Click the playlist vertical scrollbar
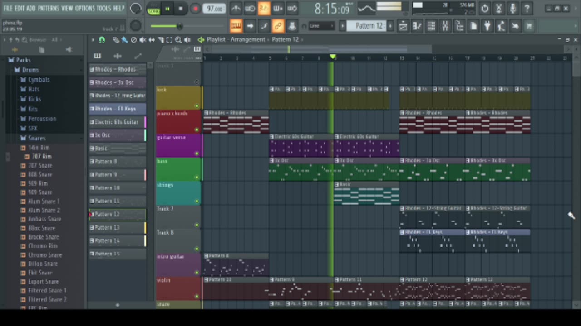The height and width of the screenshot is (326, 581). (576, 181)
